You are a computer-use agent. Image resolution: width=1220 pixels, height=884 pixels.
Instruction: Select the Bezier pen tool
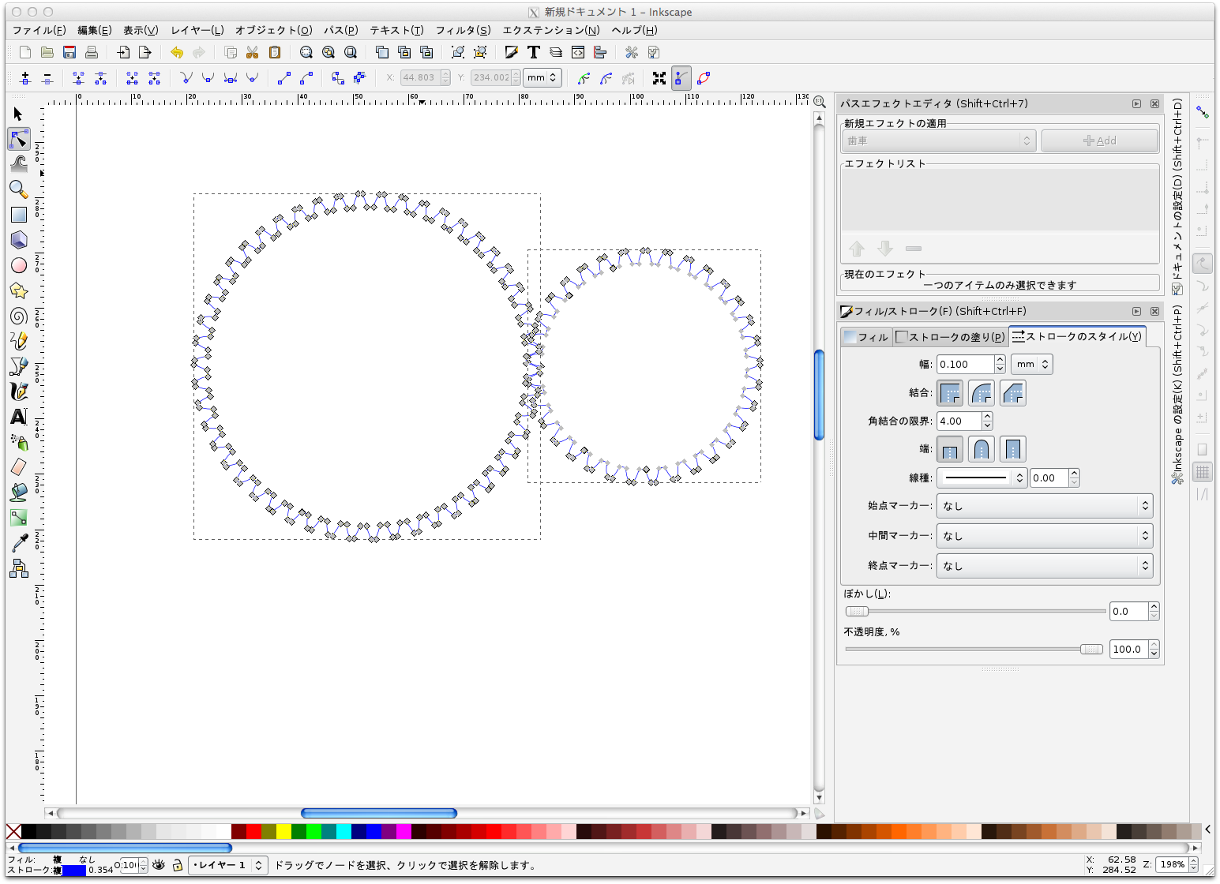click(19, 366)
